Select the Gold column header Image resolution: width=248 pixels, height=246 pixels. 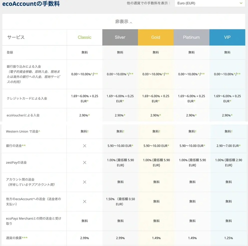tap(156, 37)
